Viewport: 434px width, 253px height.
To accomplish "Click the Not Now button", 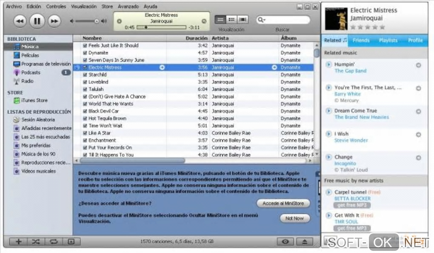I will pos(294,218).
